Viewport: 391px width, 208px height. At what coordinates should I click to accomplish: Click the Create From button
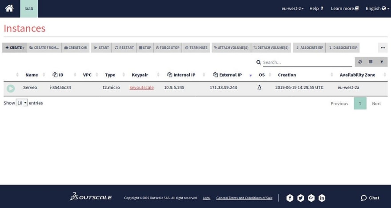pos(44,47)
